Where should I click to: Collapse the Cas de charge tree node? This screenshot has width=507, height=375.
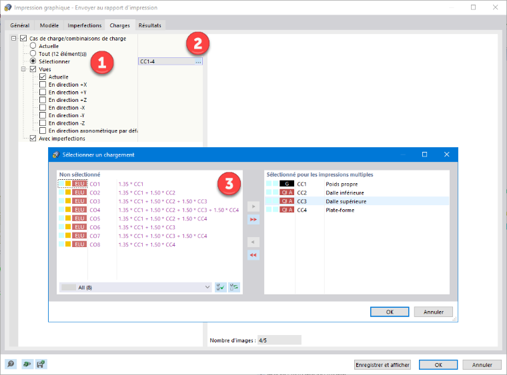pyautogui.click(x=13, y=39)
